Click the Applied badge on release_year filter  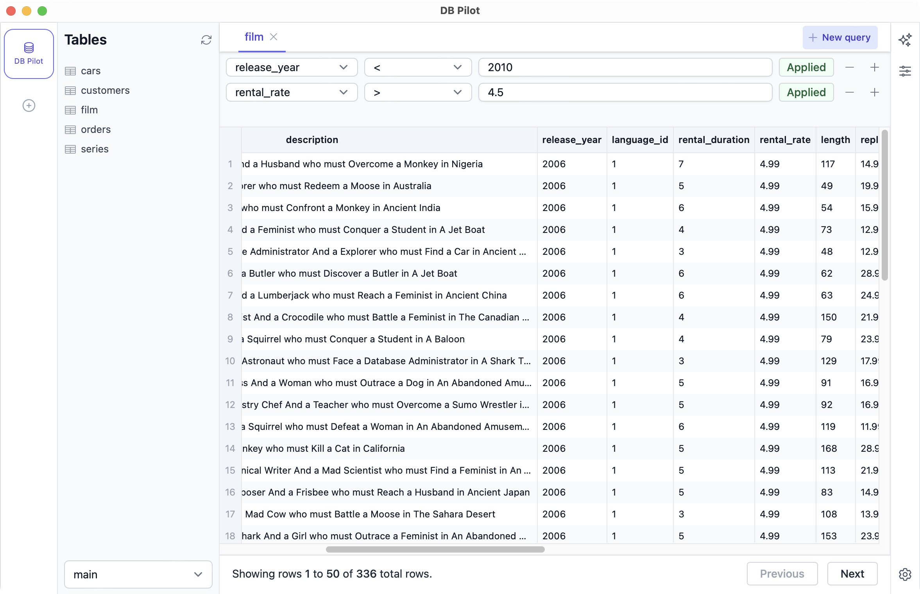(x=805, y=67)
